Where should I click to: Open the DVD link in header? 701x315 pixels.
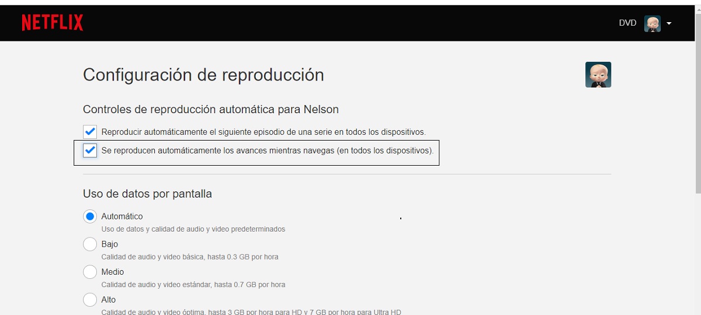[x=627, y=23]
